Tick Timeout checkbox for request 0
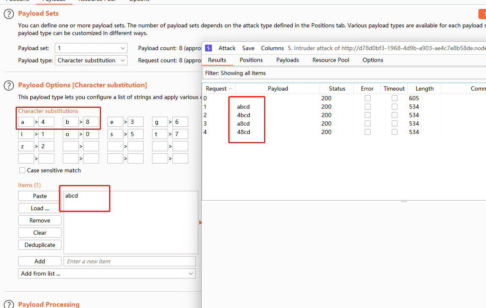The height and width of the screenshot is (308, 486). (x=395, y=98)
